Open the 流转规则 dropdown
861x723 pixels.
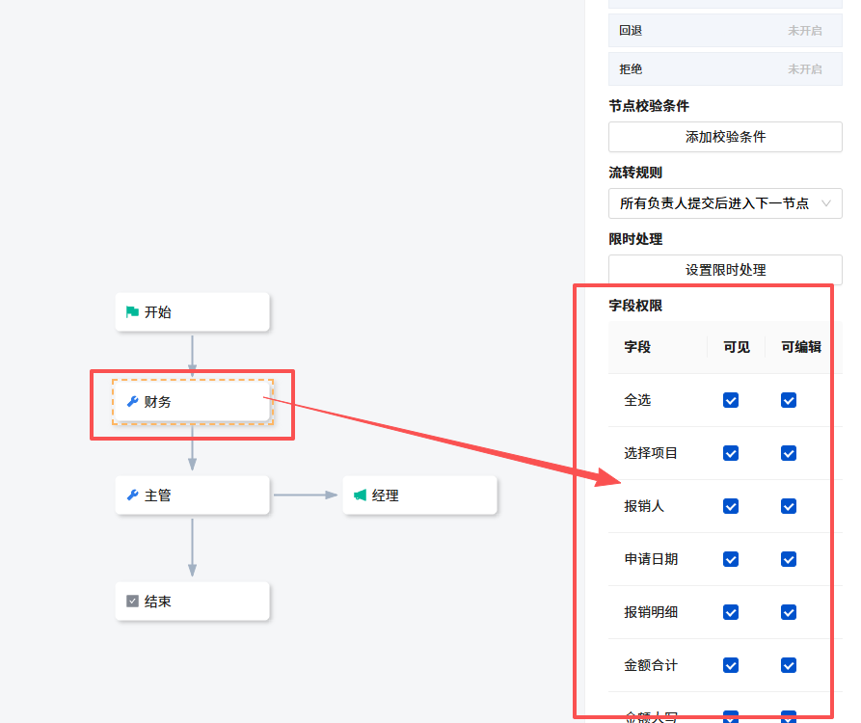pyautogui.click(x=724, y=203)
